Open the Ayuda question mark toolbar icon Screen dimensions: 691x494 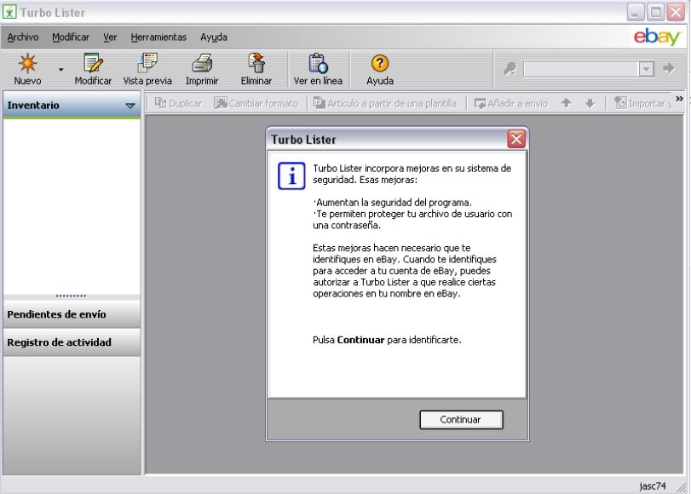click(x=380, y=64)
